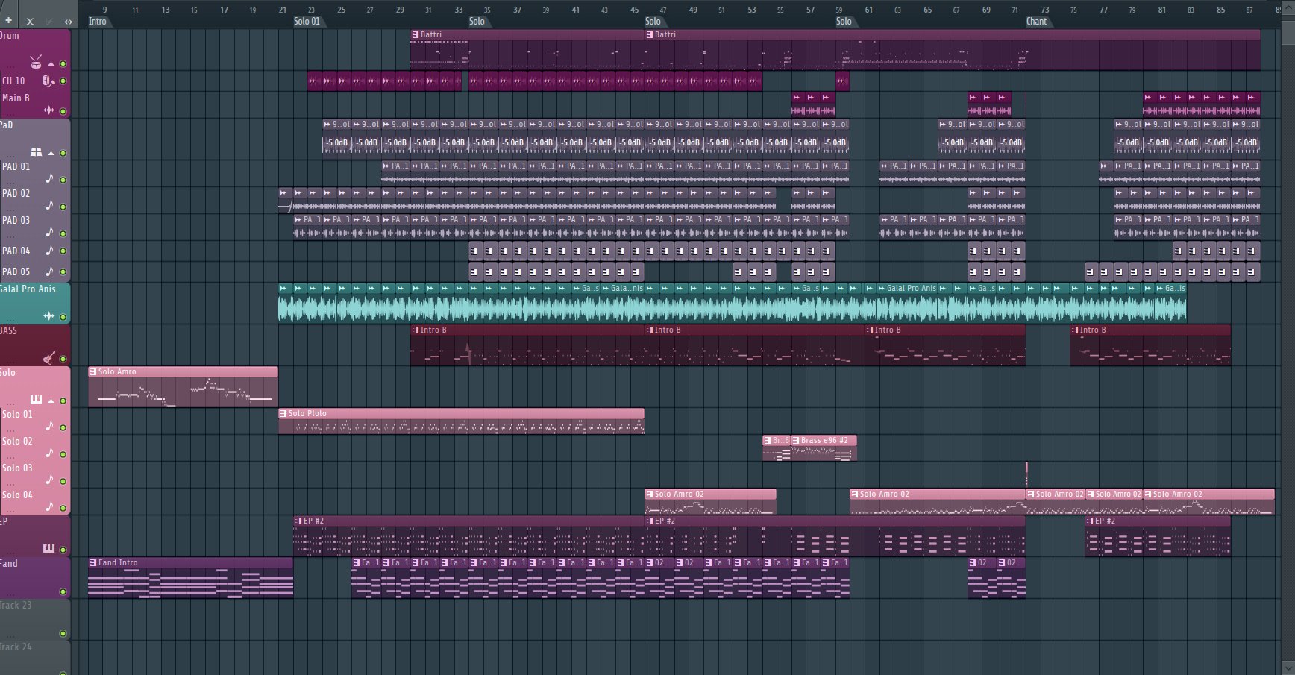
Task: Toggle the mute LED on PAD 03
Action: 63,233
